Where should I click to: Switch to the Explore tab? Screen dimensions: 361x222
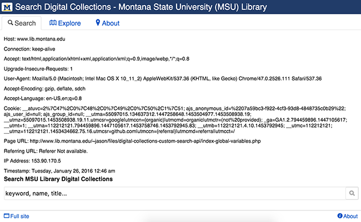coord(65,23)
